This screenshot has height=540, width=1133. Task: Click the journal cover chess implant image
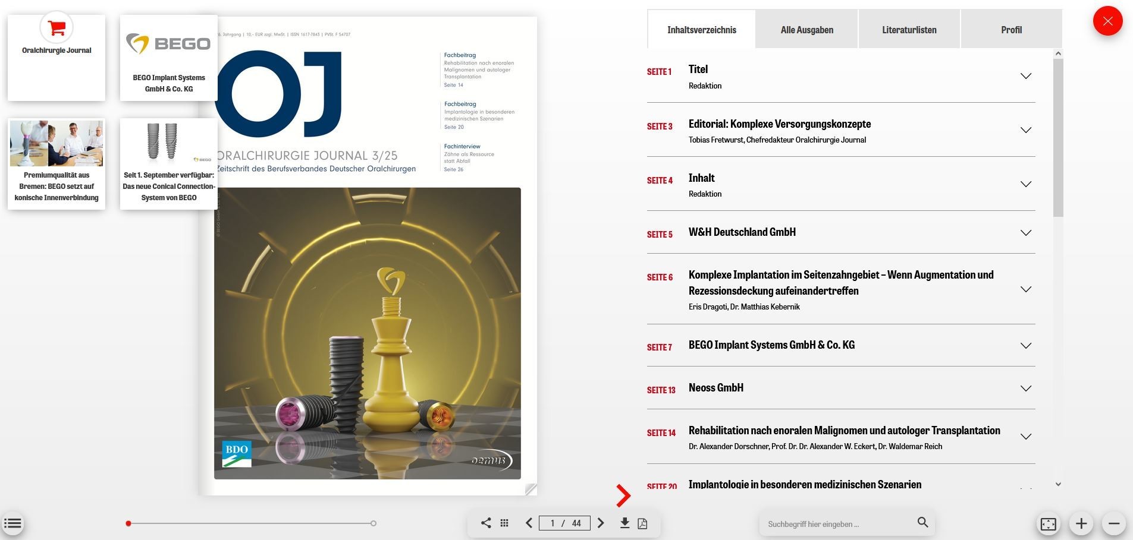pyautogui.click(x=368, y=333)
